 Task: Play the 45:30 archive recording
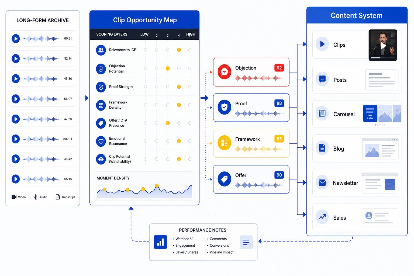tap(16, 79)
